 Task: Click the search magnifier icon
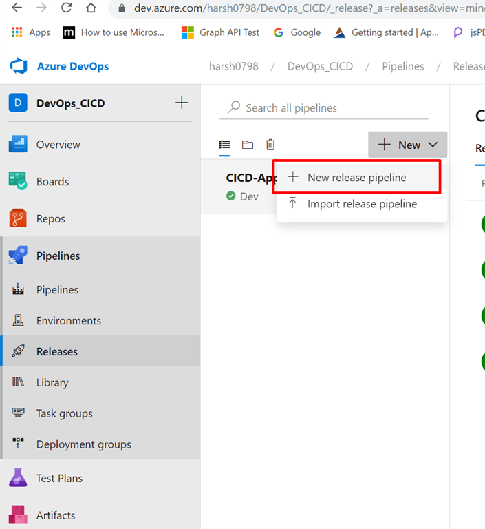(x=234, y=107)
